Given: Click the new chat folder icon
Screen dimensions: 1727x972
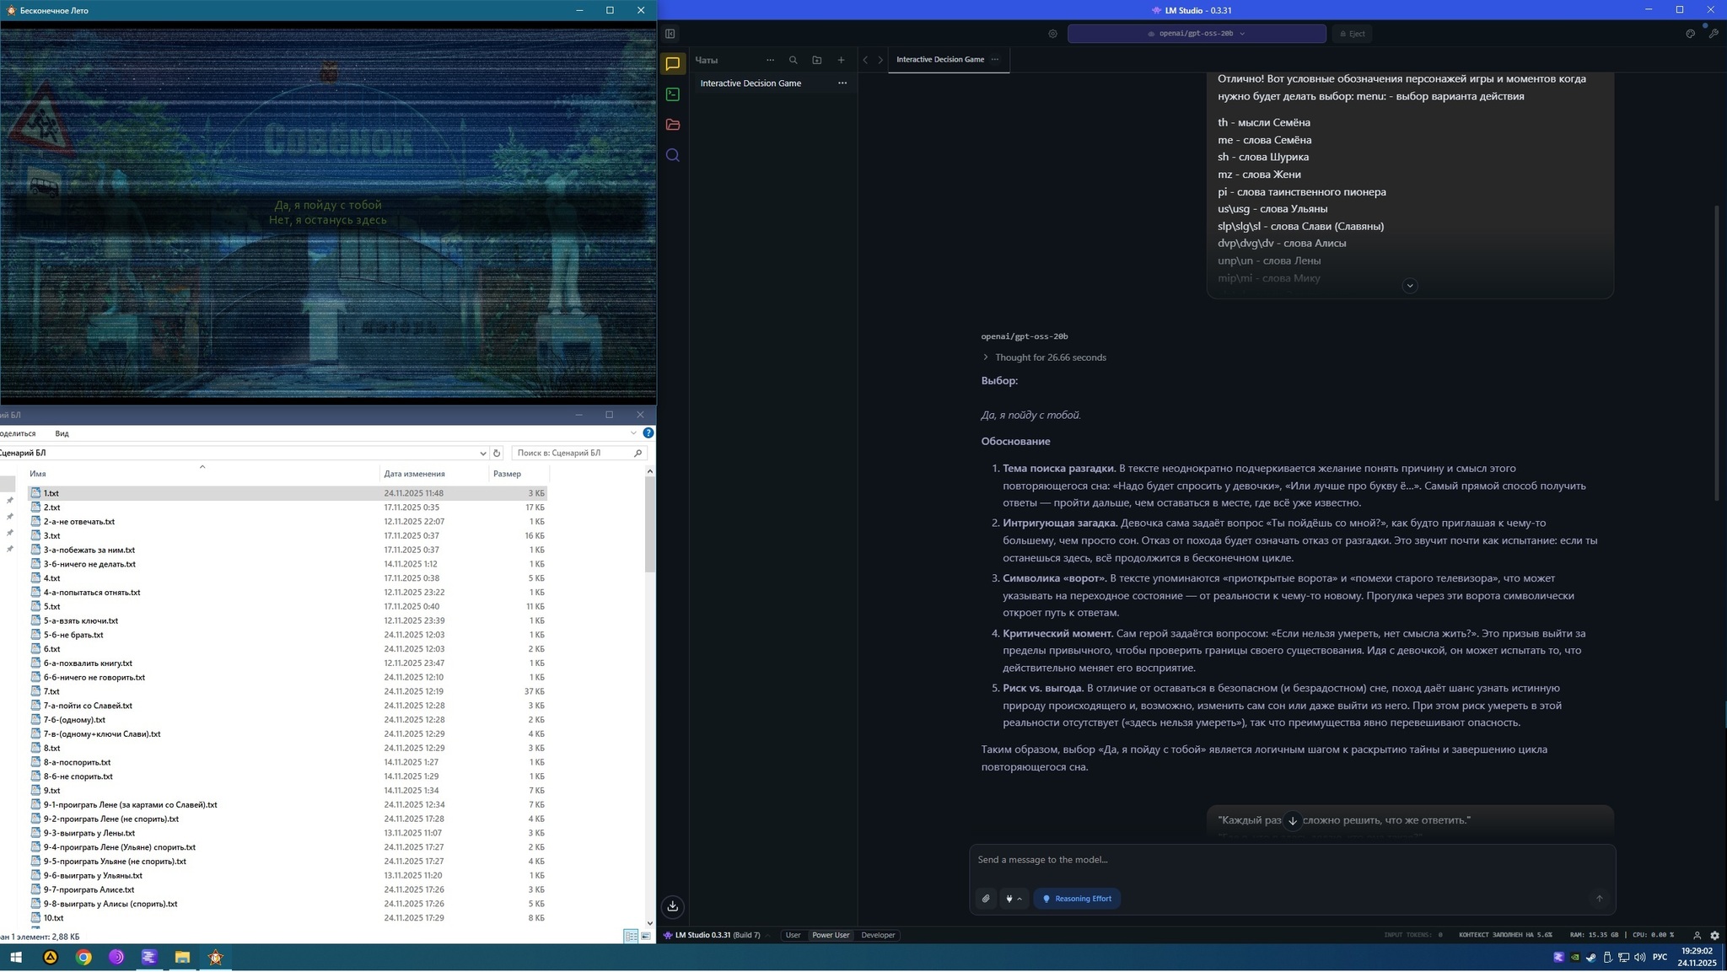Looking at the screenshot, I should click(816, 60).
